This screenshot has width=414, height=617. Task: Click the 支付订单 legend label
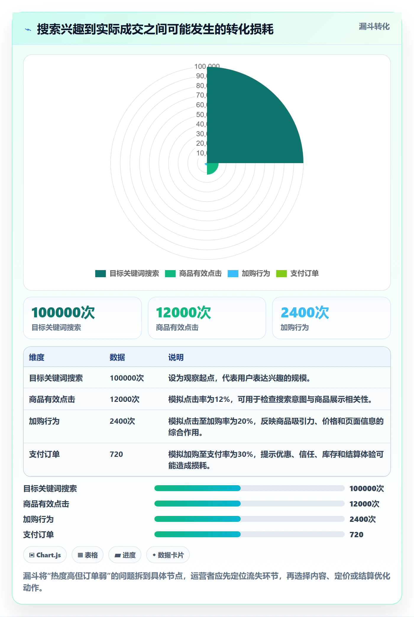305,274
